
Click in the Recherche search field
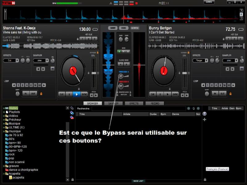(138, 109)
